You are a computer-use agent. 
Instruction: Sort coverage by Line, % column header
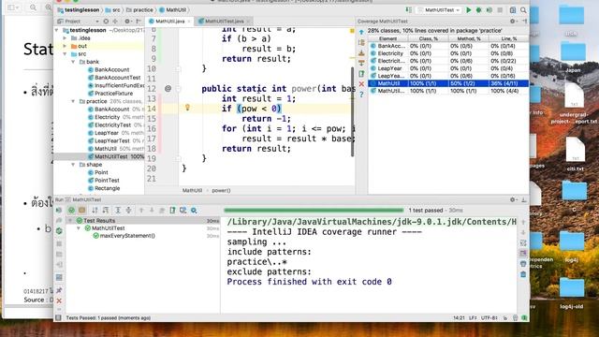pyautogui.click(x=509, y=38)
